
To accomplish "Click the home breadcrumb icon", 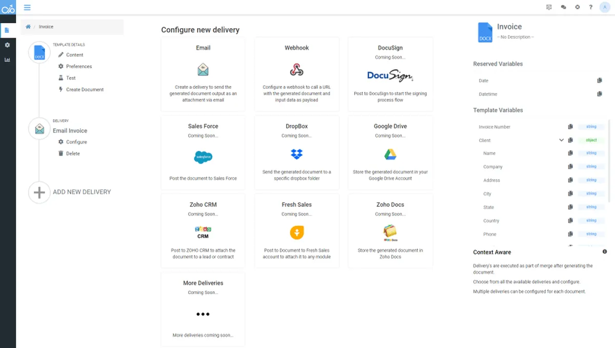I will pyautogui.click(x=28, y=27).
